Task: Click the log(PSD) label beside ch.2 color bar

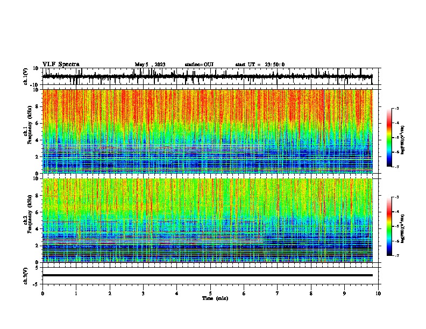Action: tap(403, 228)
